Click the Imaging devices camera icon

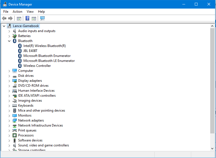(15, 101)
